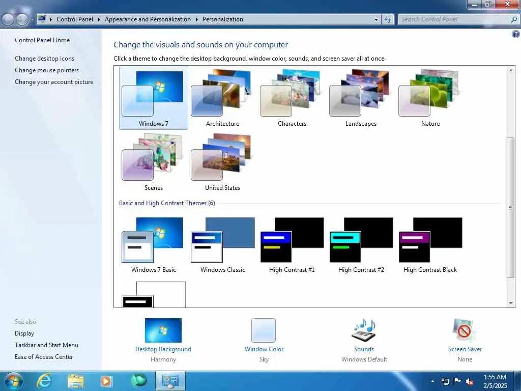Click Personalization breadcrumb segment
This screenshot has width=521, height=391.
click(223, 19)
